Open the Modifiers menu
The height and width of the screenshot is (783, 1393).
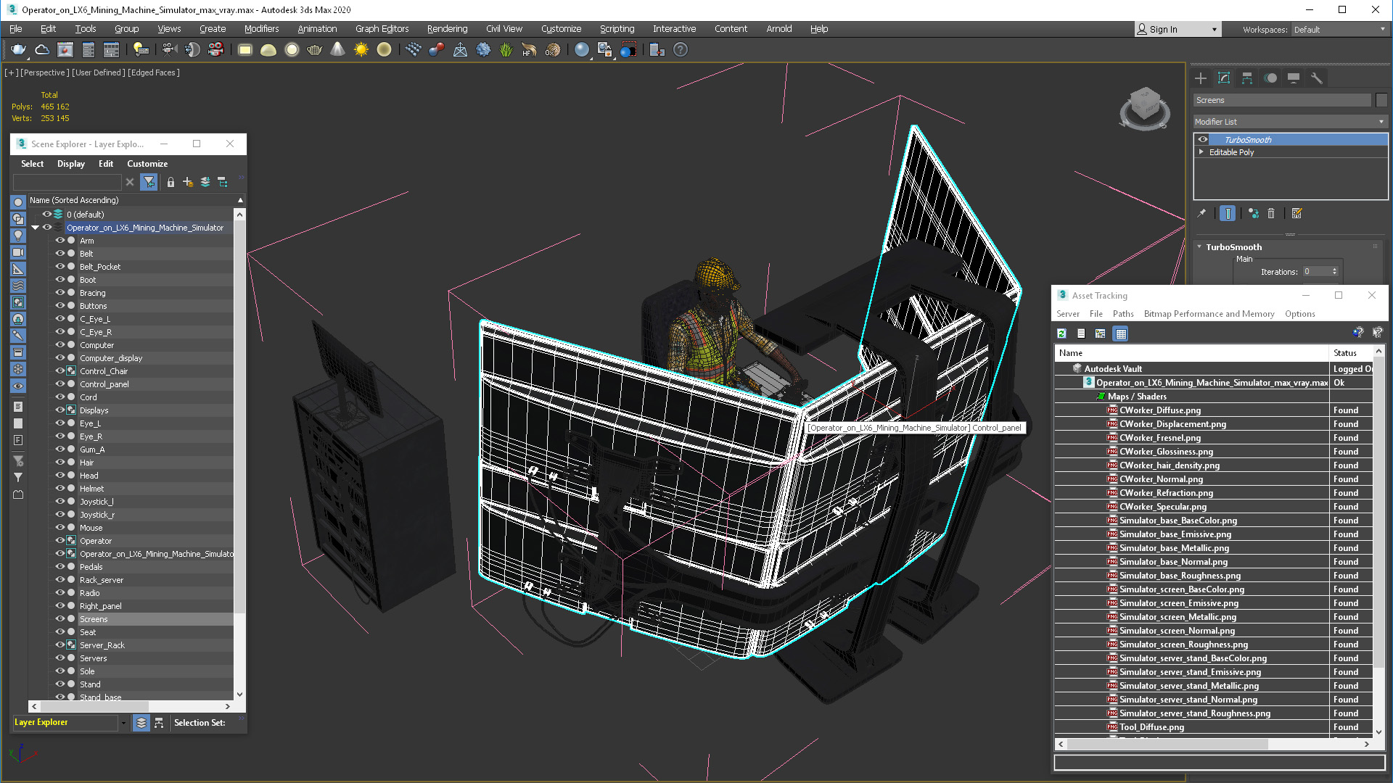[261, 29]
